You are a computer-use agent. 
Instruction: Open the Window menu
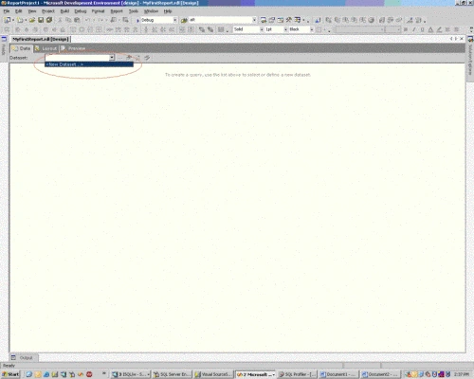[151, 11]
